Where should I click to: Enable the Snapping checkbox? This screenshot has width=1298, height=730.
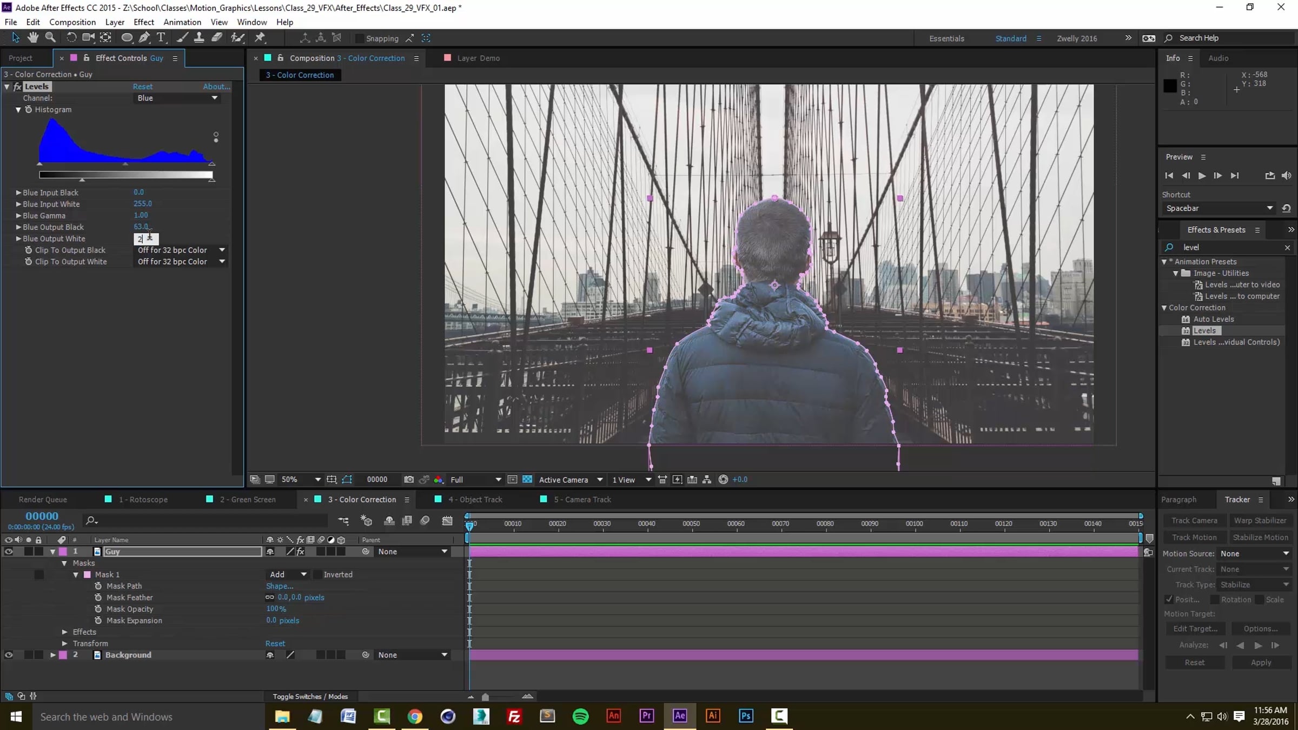click(359, 38)
